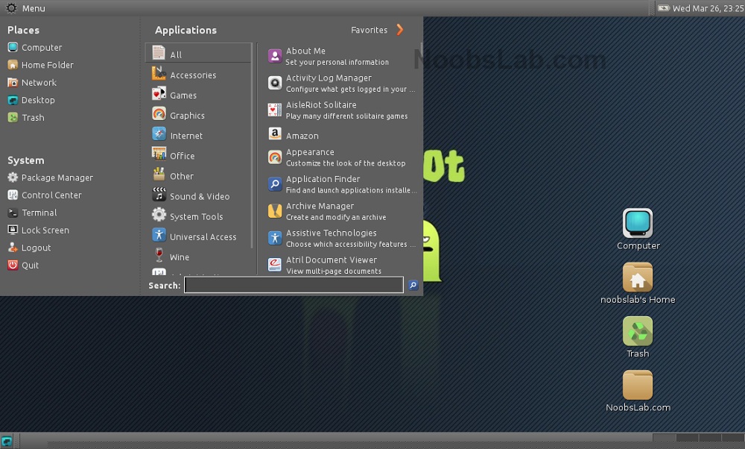Select the Games category
745x449 pixels.
183,95
